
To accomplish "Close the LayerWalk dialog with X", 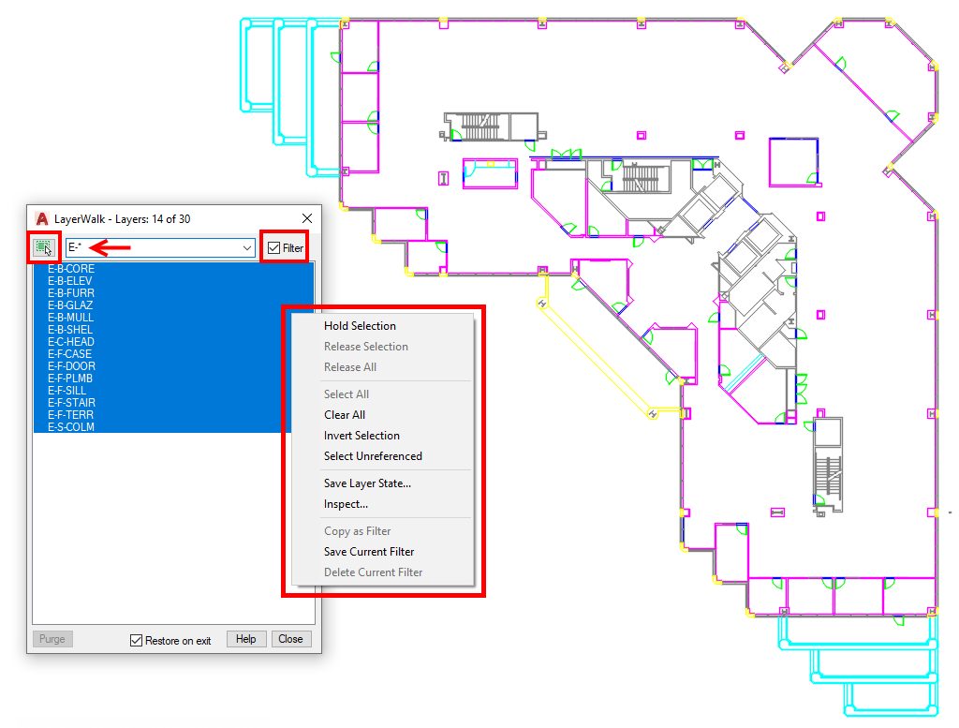I will (307, 218).
